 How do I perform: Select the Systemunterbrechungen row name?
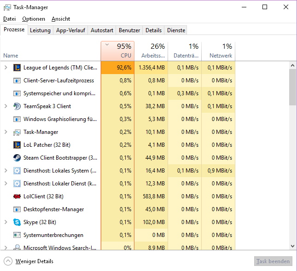click(53, 235)
